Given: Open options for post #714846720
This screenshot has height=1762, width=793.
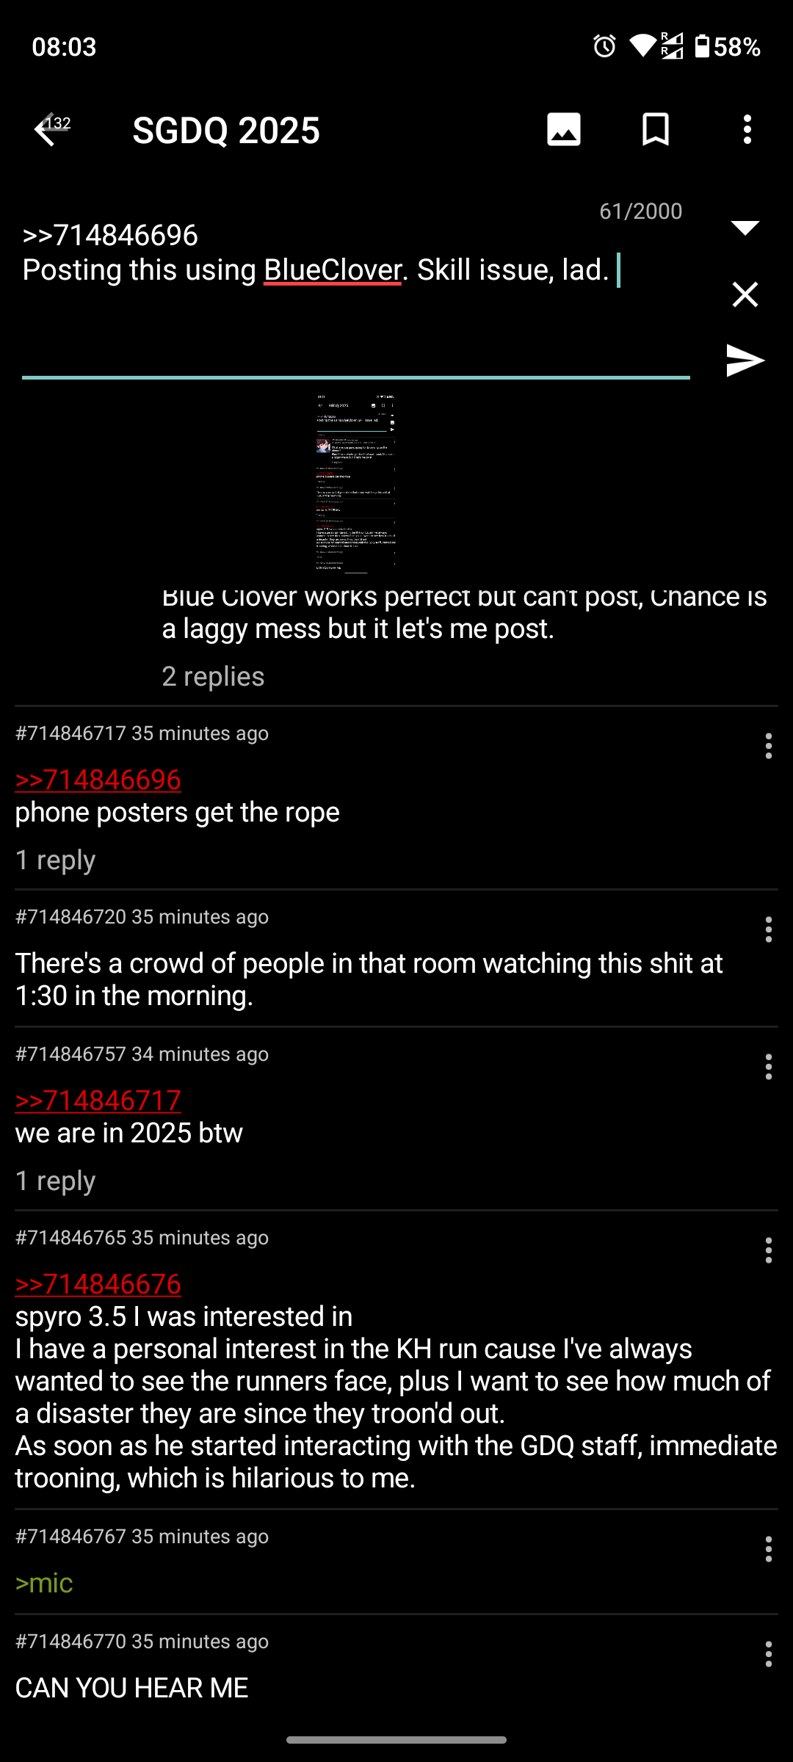Looking at the screenshot, I should (x=769, y=929).
